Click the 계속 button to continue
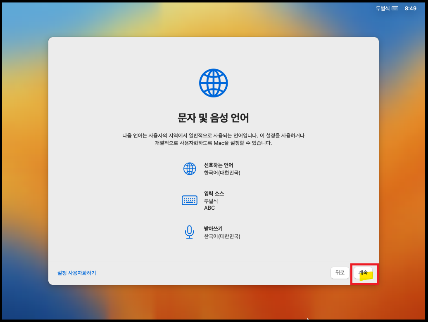428x322 pixels. [363, 272]
